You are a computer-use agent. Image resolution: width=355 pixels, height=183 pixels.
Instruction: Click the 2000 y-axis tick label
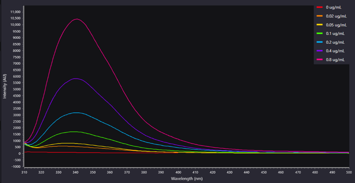(17, 128)
